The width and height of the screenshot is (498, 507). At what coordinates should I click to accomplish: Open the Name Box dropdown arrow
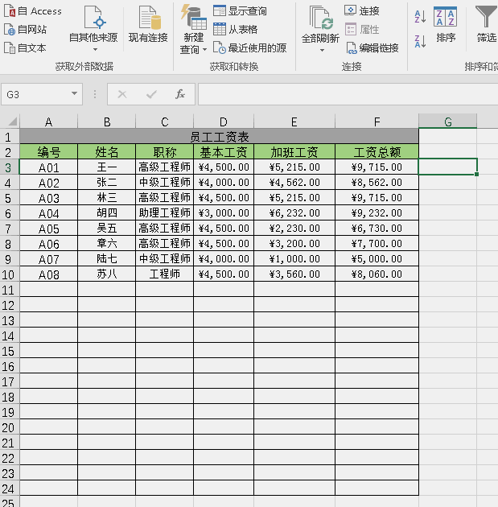[74, 93]
